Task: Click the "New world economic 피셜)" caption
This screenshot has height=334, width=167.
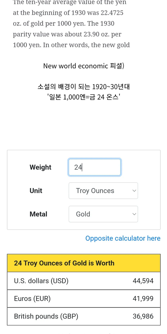Action: (x=83, y=66)
